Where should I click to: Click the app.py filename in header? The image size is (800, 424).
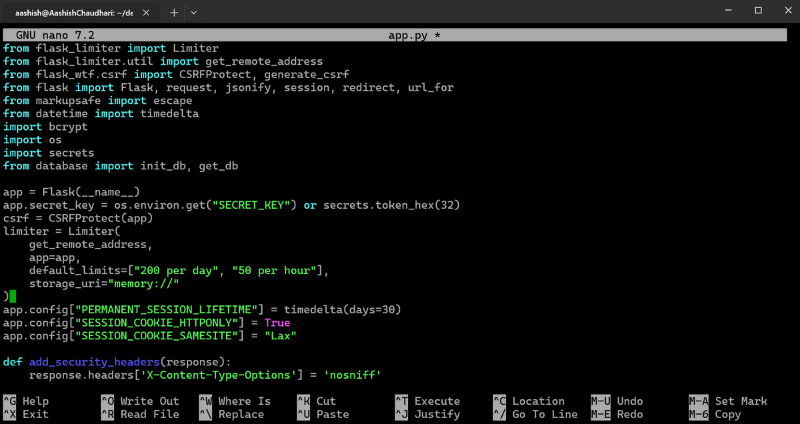click(408, 35)
